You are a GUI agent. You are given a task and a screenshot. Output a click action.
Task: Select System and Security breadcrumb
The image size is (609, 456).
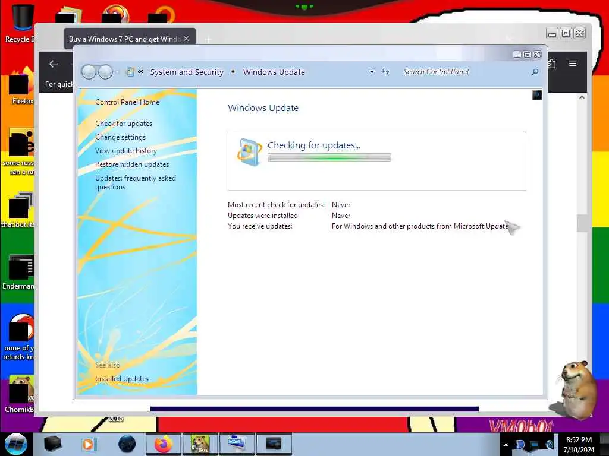coord(187,72)
